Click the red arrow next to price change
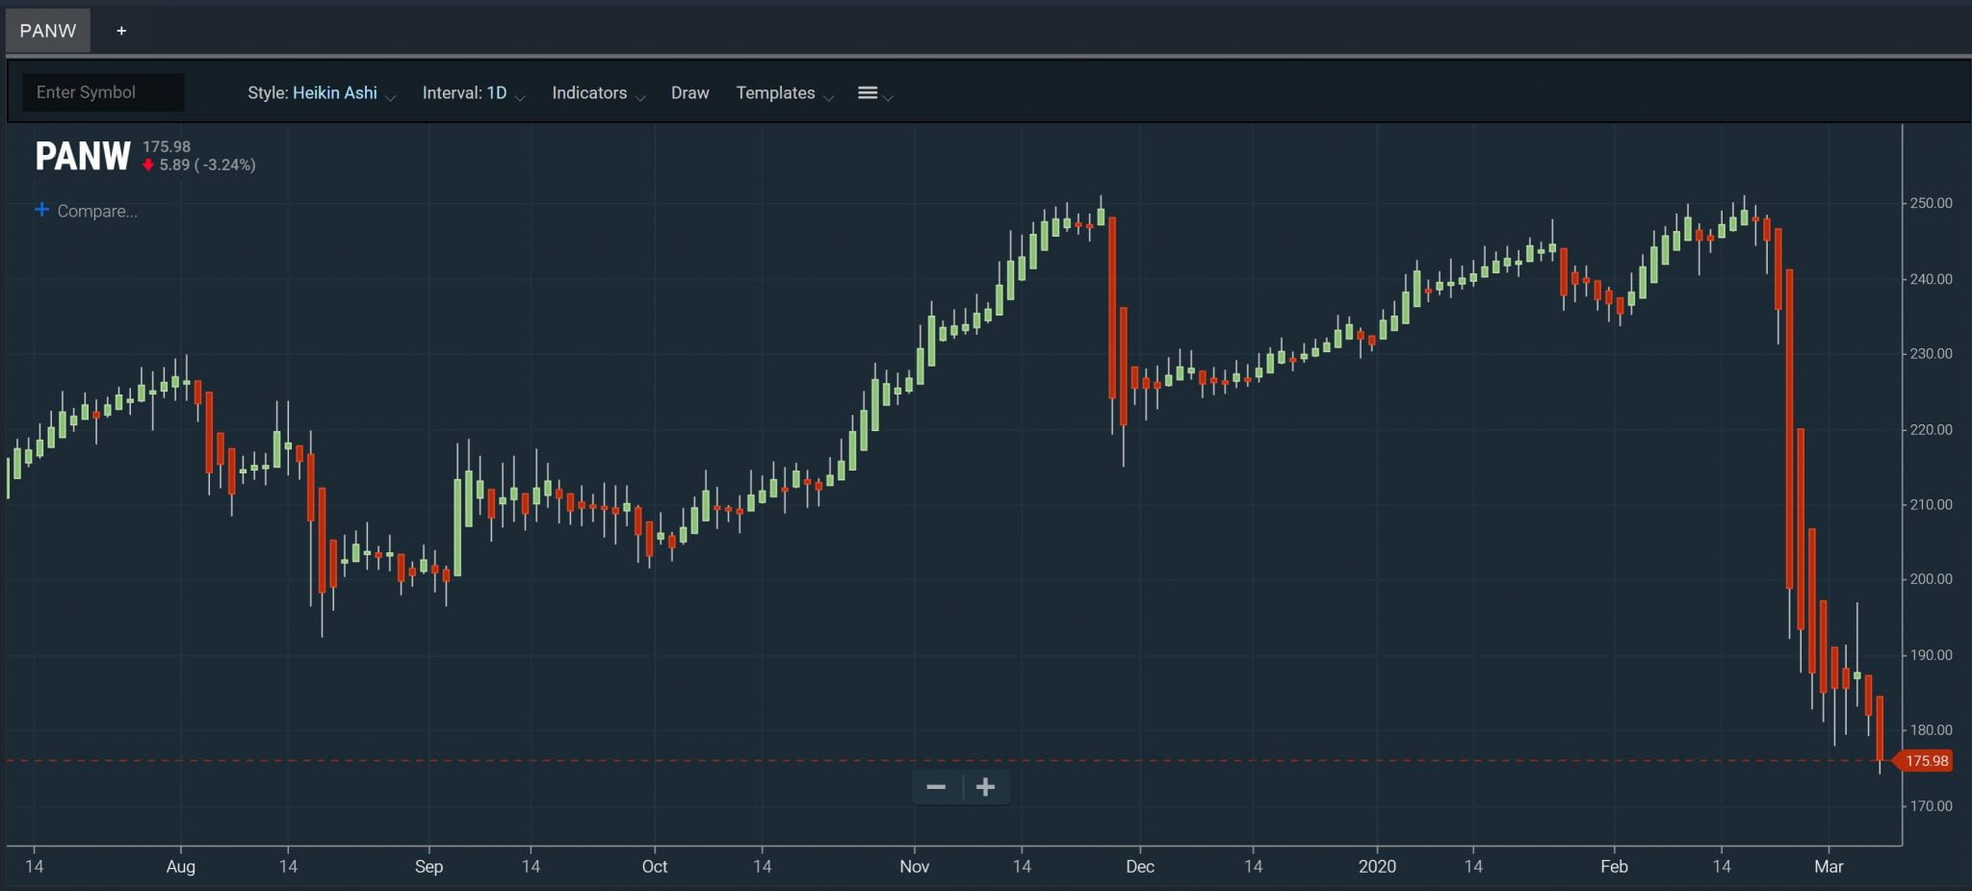 pos(147,165)
